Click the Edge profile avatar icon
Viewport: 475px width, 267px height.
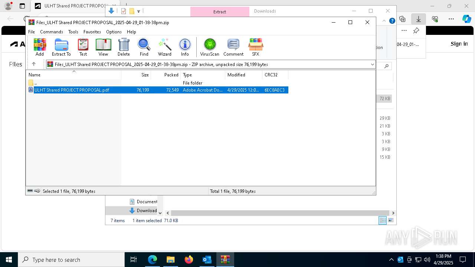8,6
